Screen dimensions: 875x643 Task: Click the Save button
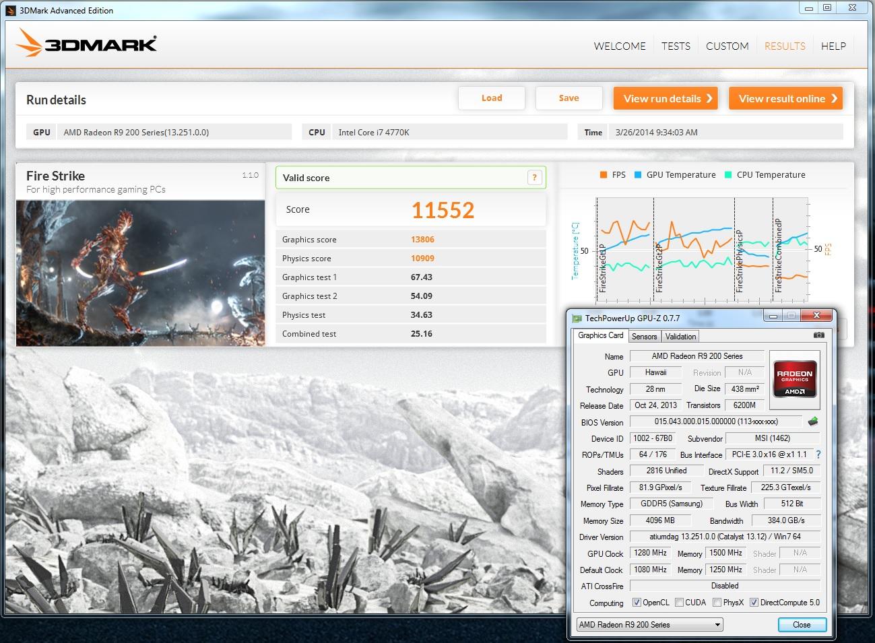[x=569, y=98]
